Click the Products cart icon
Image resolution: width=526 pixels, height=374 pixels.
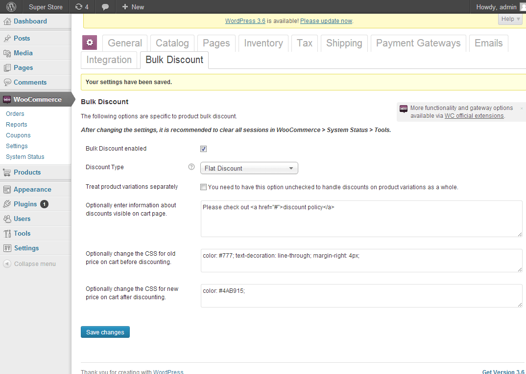point(7,173)
